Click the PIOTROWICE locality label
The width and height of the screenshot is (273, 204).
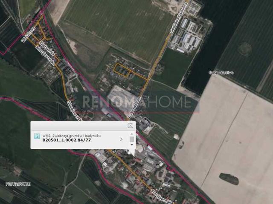tap(18, 184)
